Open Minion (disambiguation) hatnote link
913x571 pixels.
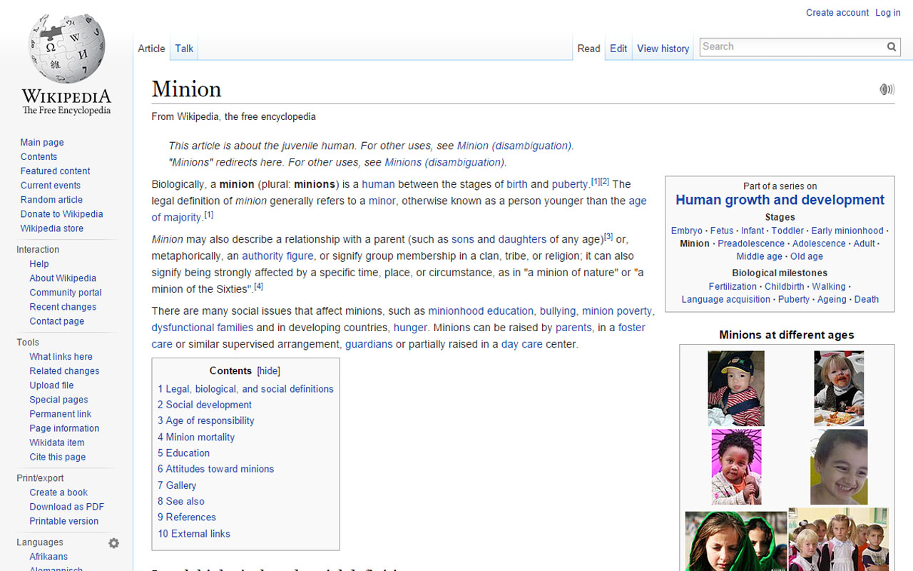pyautogui.click(x=514, y=146)
